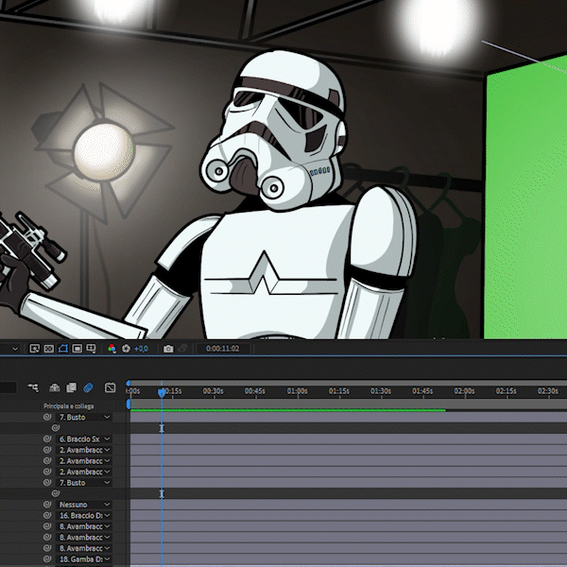This screenshot has height=567, width=567.
Task: Jump to the 00:30s mark on time ruler
Action: tap(213, 391)
